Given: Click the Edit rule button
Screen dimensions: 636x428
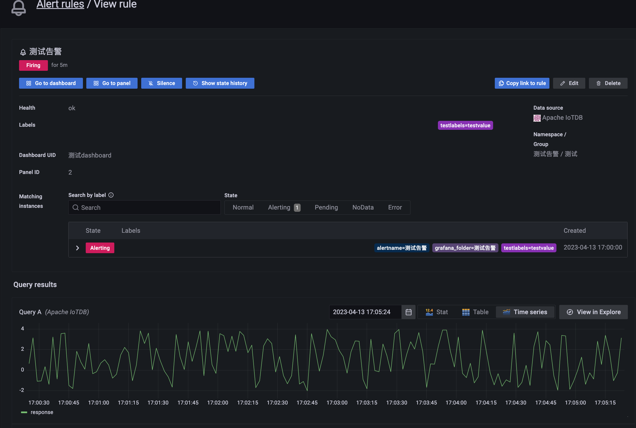Looking at the screenshot, I should 569,83.
